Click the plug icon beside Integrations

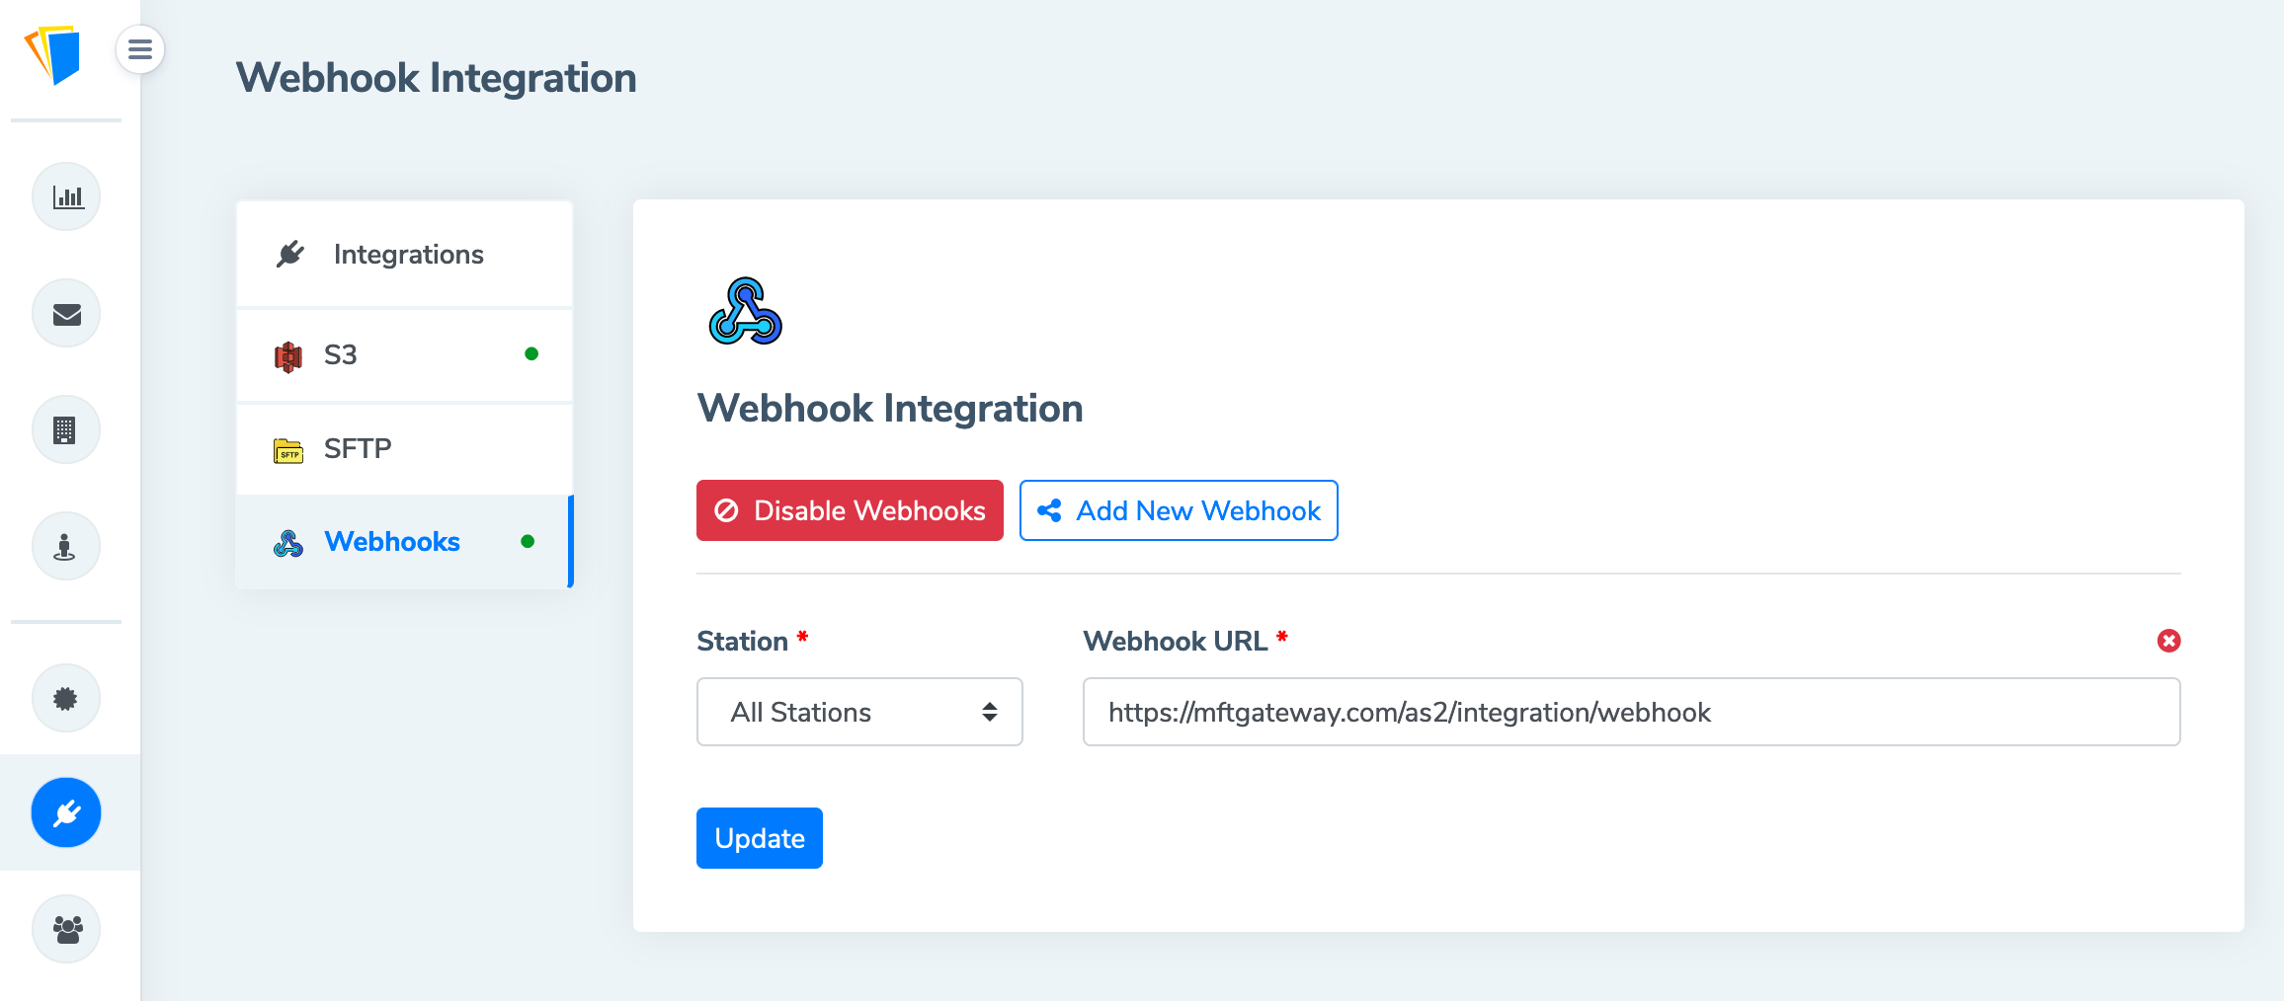pos(289,254)
